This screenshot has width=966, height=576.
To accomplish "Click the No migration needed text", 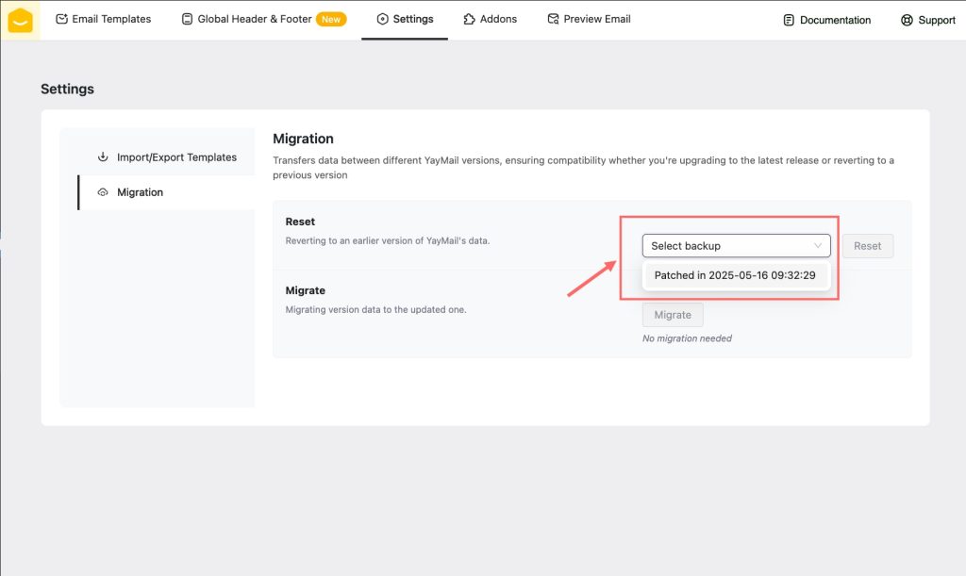I will (687, 338).
